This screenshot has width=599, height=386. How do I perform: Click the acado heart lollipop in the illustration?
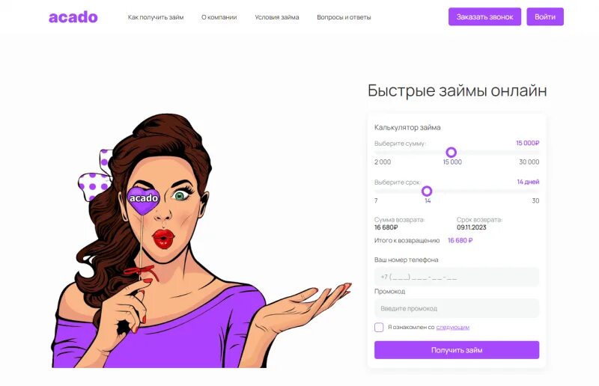[143, 200]
